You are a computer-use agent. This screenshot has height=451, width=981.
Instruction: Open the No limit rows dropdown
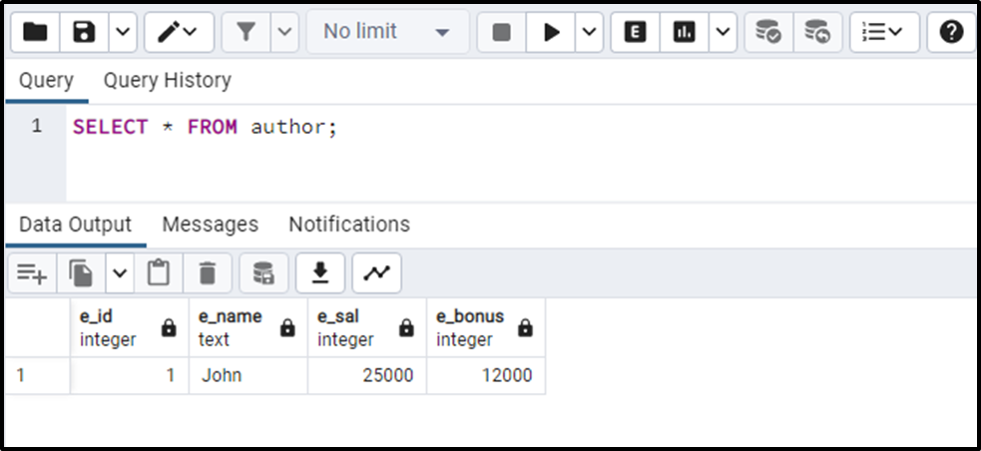pos(387,31)
